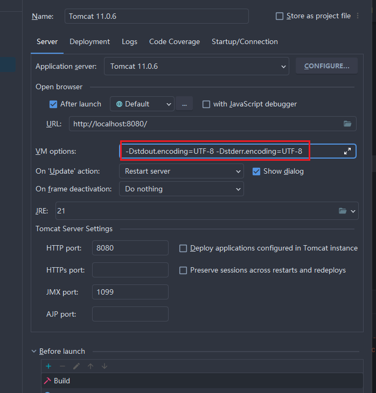
Task: Open browser list ellipsis button
Action: coord(184,104)
